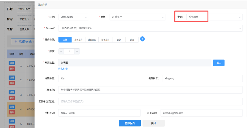This screenshot has width=247, height=128.
Task: Select the 主持 task type
Action: [65, 39]
